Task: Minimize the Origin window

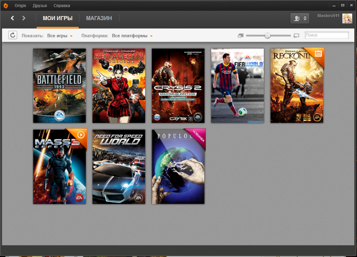Action: 334,5
